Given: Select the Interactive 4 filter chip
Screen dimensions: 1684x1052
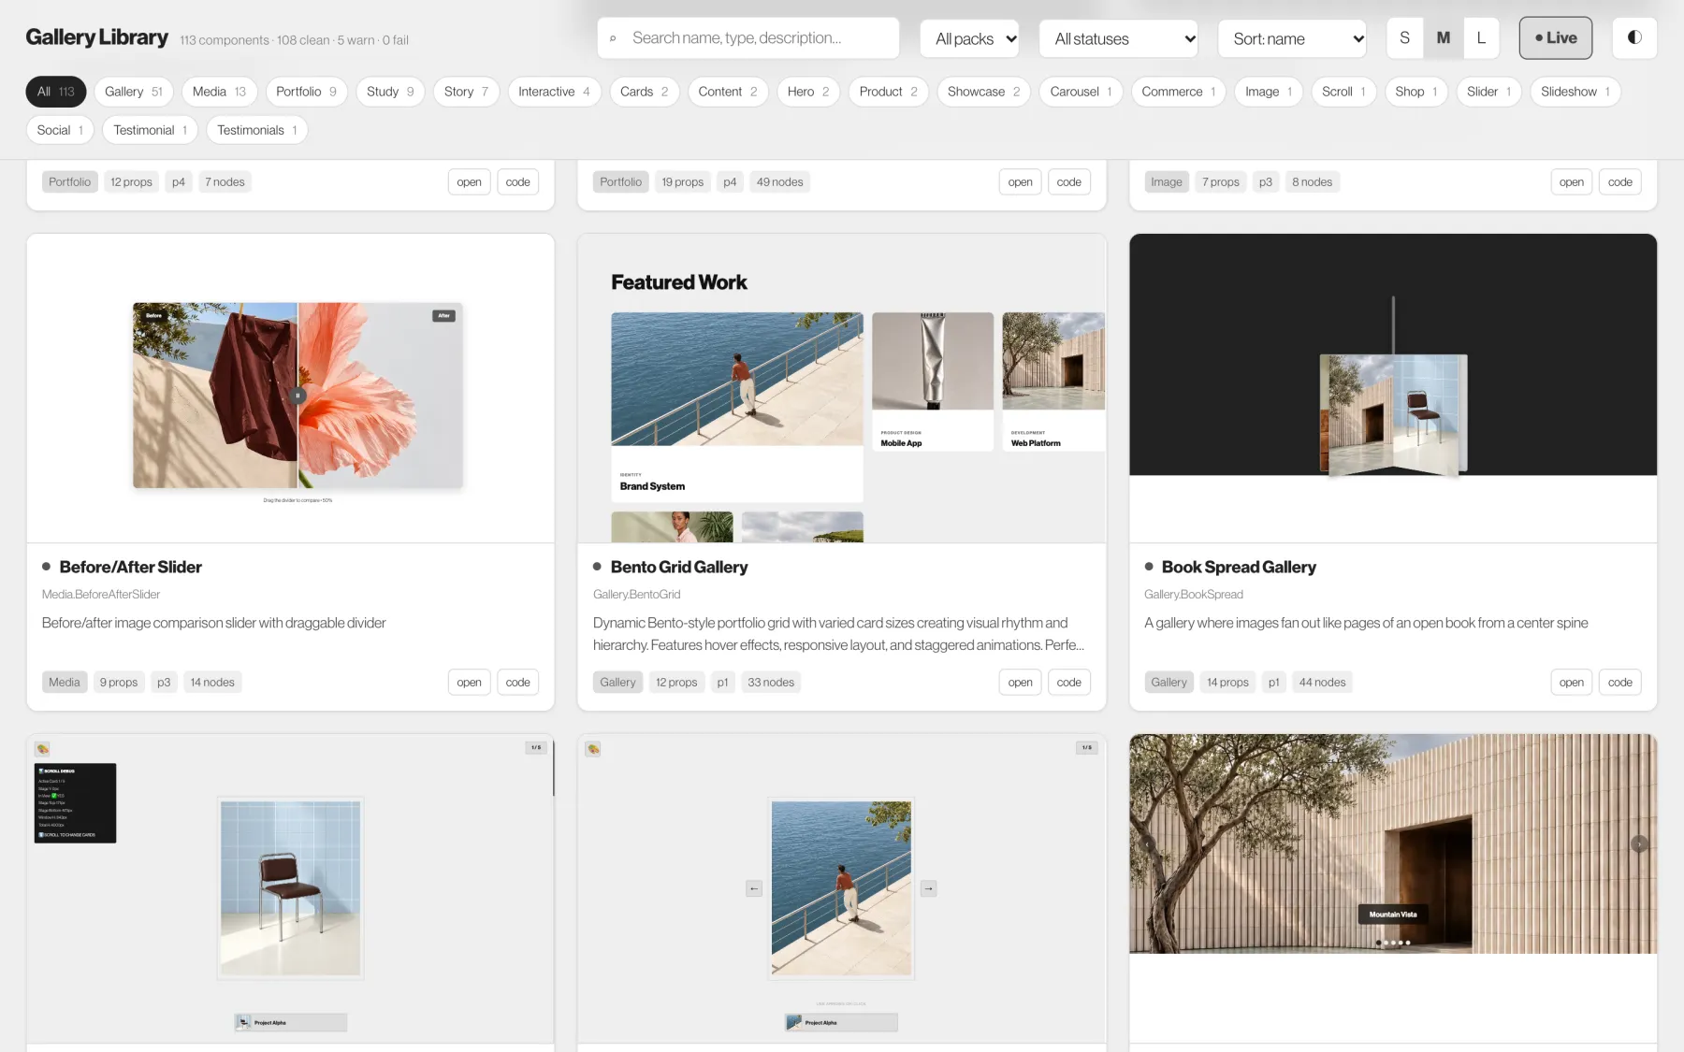Looking at the screenshot, I should coord(554,92).
